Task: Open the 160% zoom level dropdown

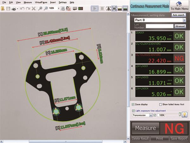Action: pyautogui.click(x=59, y=9)
